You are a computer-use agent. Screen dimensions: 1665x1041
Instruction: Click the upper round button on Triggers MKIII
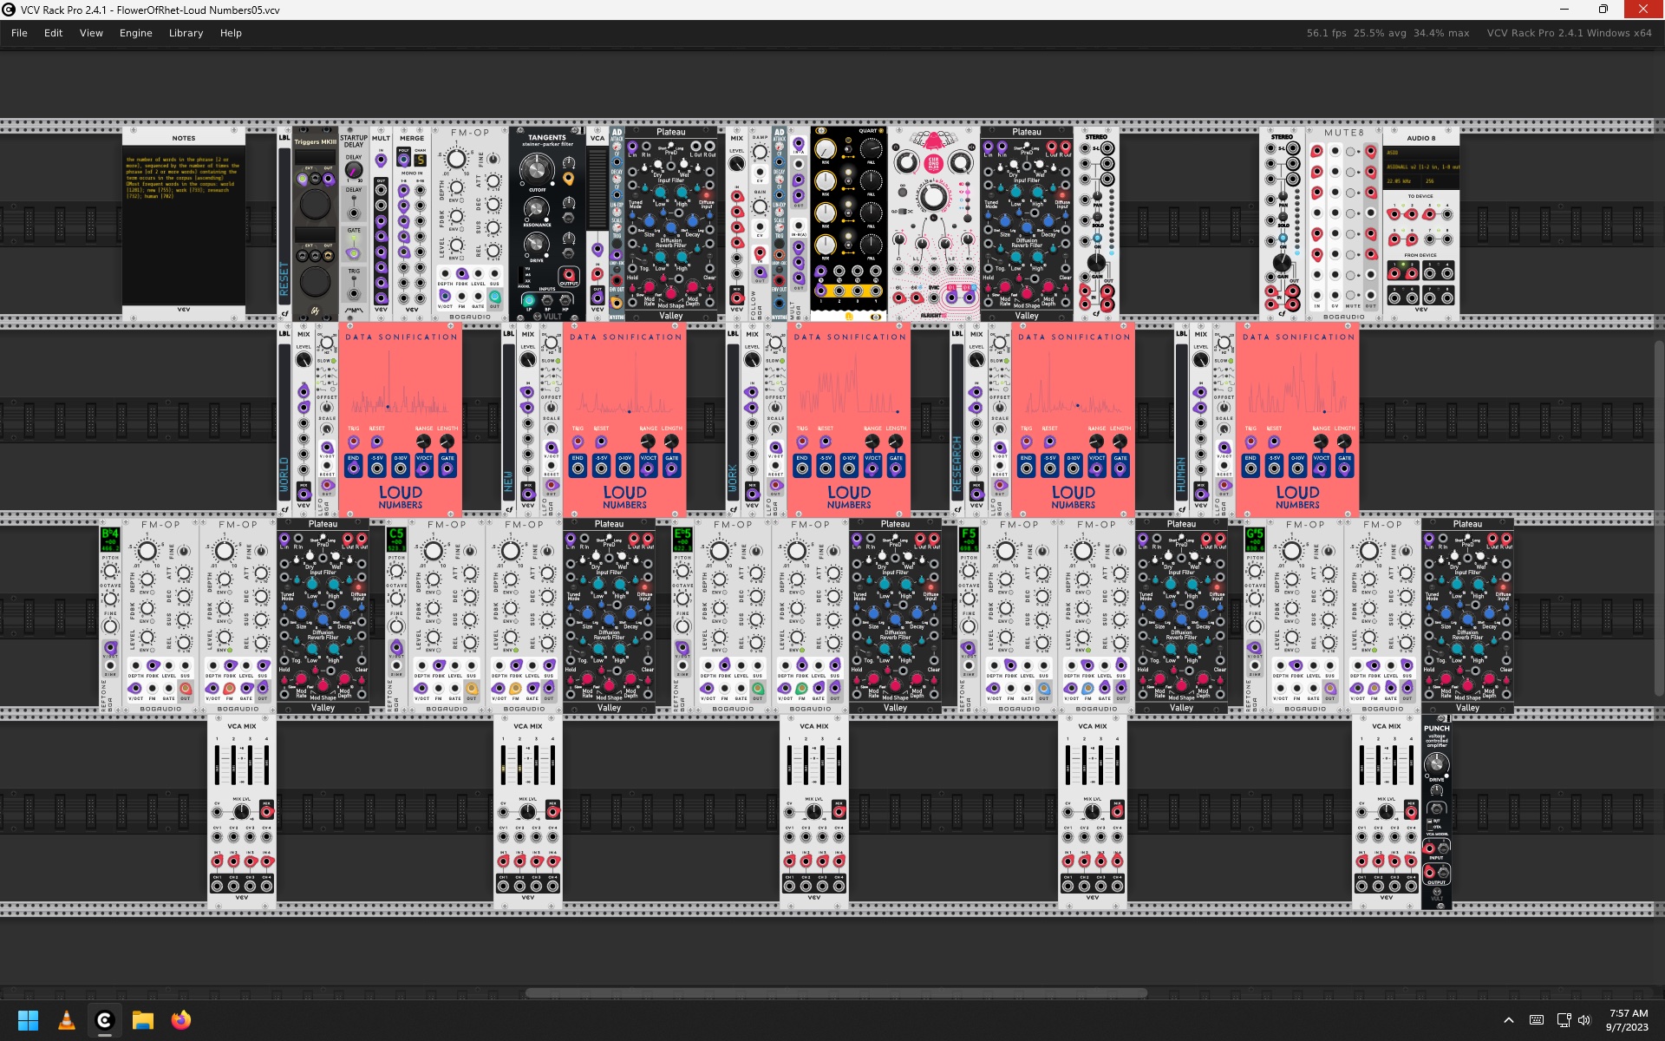coord(315,204)
